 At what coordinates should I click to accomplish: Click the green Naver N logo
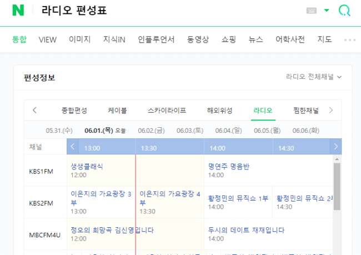(x=18, y=11)
